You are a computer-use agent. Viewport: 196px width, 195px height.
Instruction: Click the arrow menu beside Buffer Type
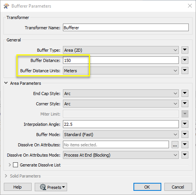coord(185,50)
